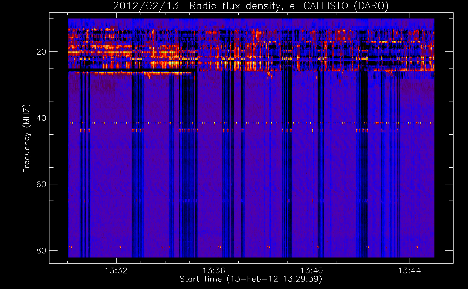
Task: Click the '13:40' time tick label
Action: (312, 271)
